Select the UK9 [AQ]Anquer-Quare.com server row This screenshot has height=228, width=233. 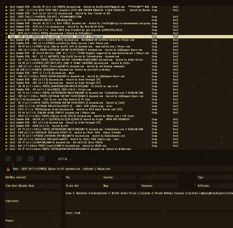point(119,96)
